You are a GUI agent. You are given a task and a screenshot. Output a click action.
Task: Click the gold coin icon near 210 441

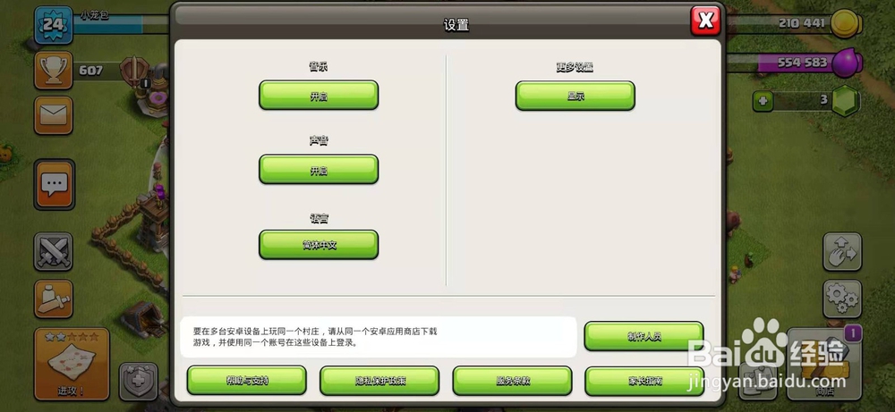pyautogui.click(x=846, y=23)
